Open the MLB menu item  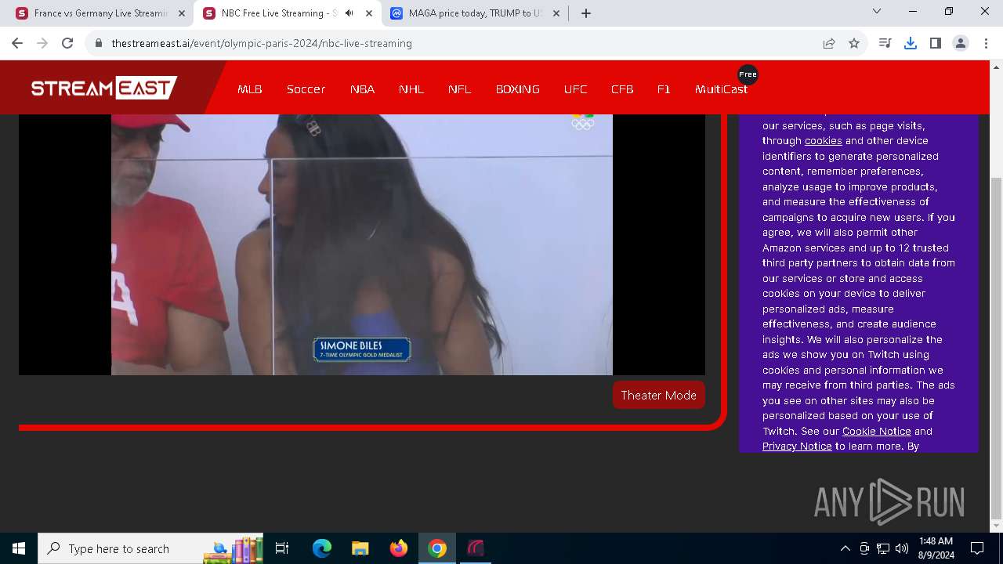tap(250, 89)
